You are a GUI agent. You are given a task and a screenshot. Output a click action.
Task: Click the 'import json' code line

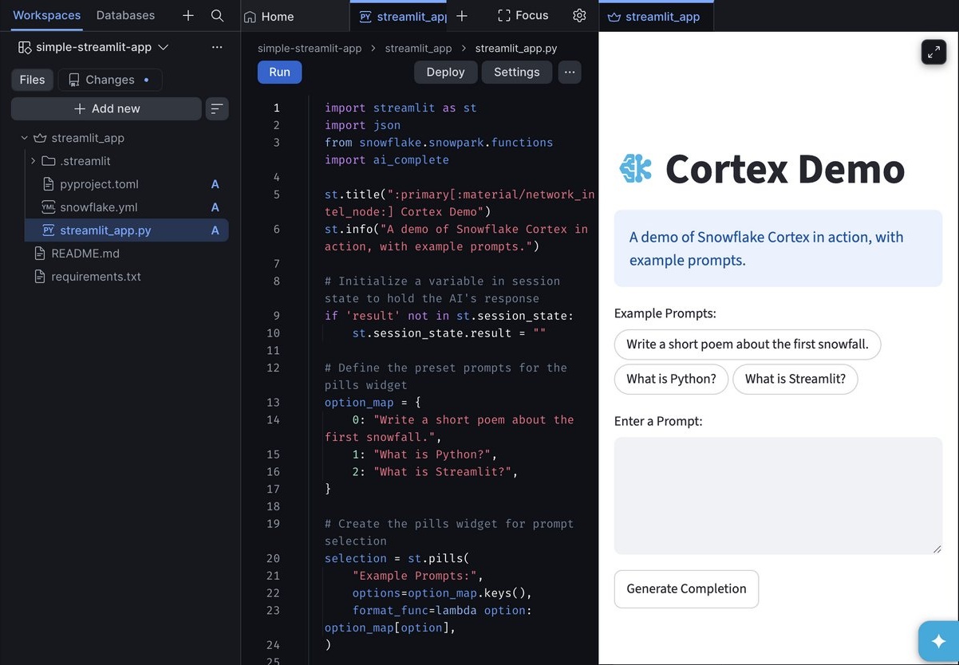362,125
